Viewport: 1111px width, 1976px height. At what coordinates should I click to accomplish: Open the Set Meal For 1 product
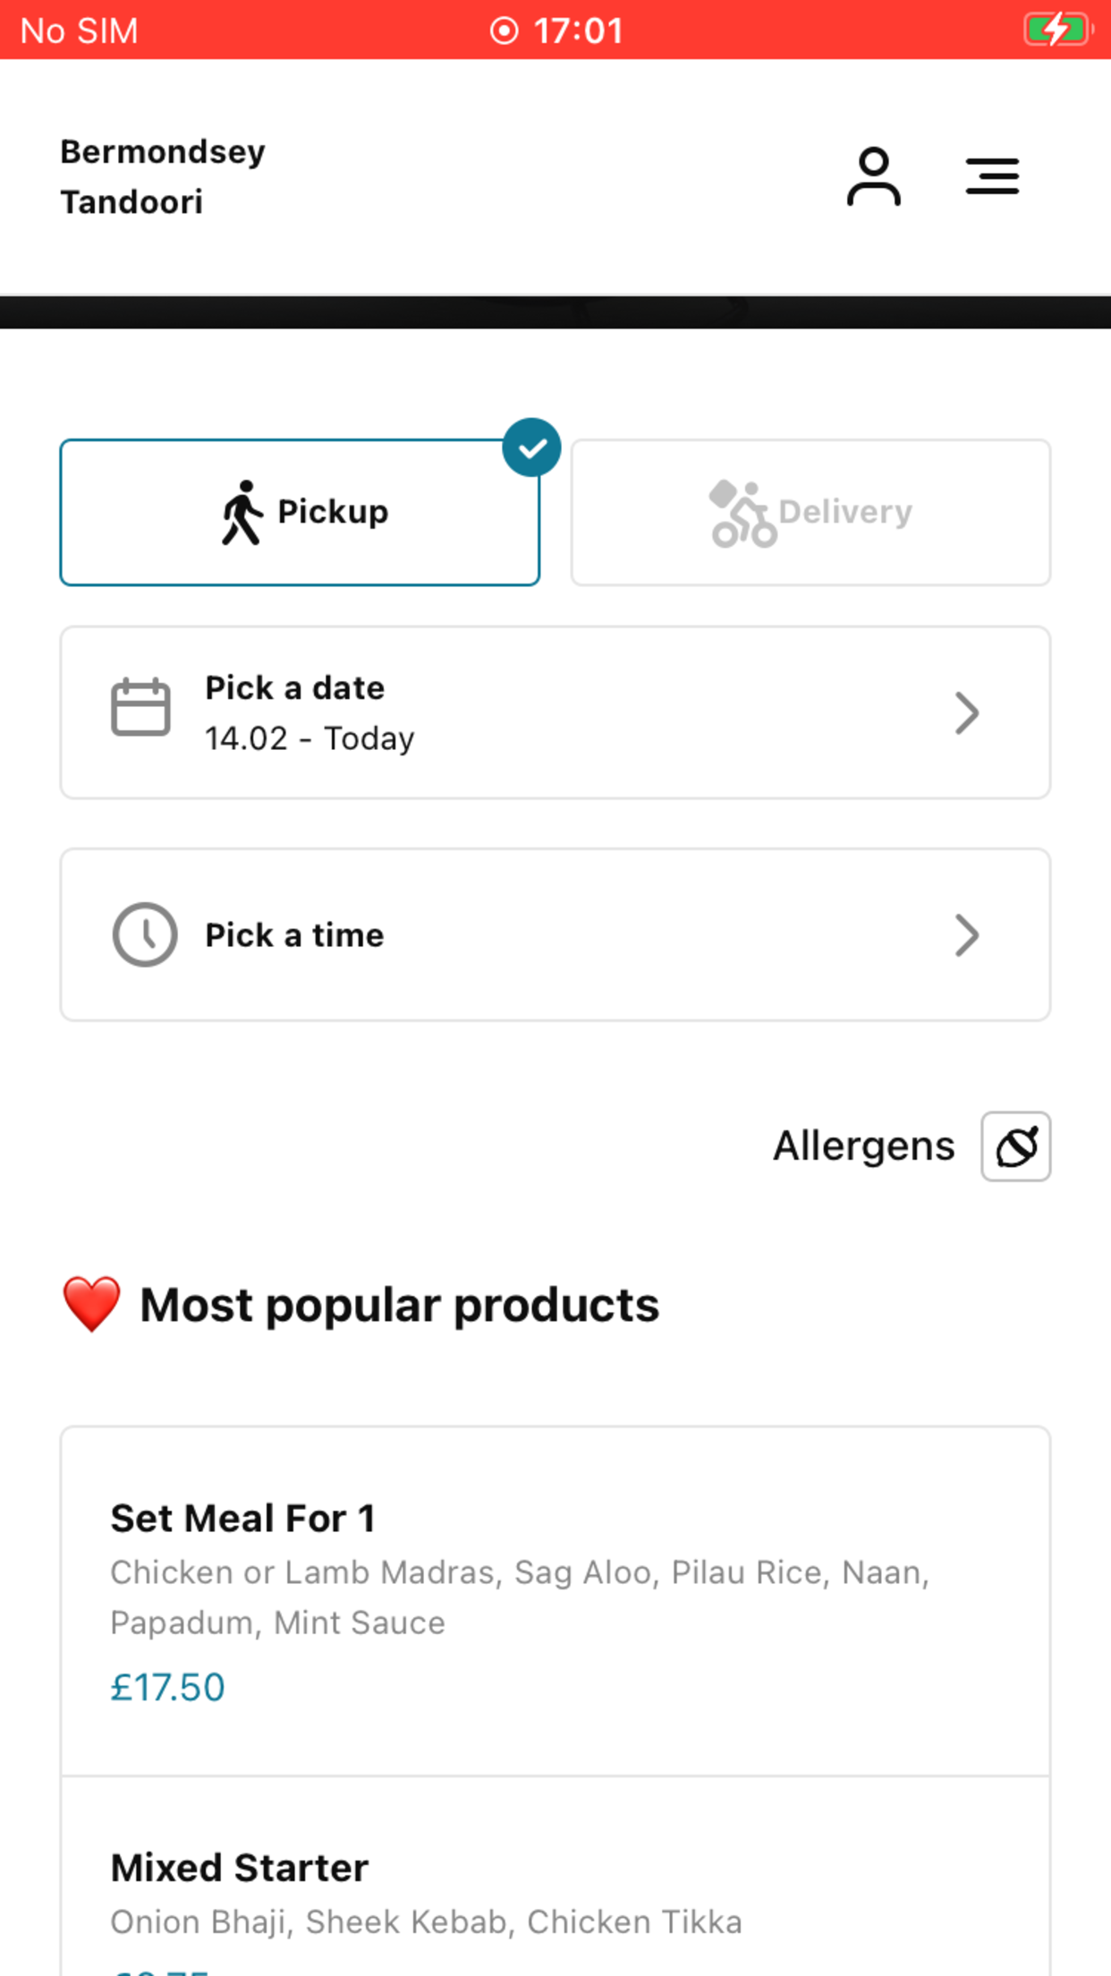point(555,1602)
